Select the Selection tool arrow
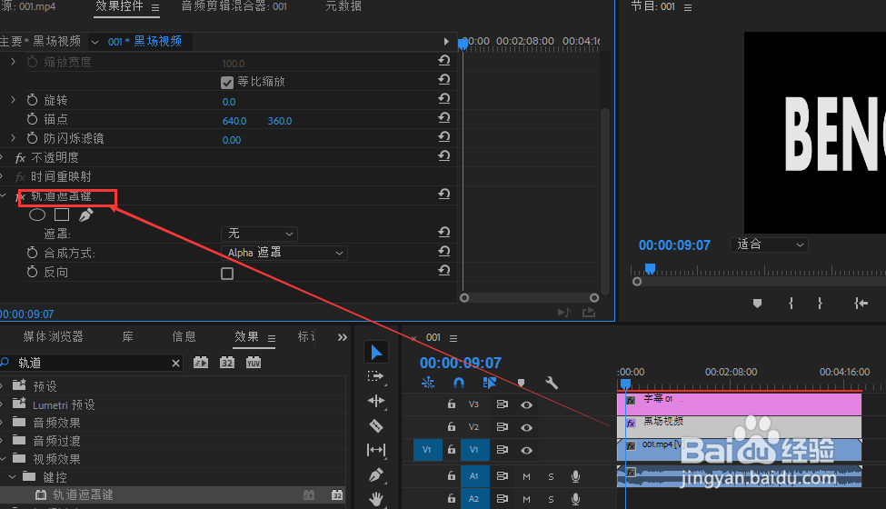This screenshot has height=509, width=886. click(376, 353)
